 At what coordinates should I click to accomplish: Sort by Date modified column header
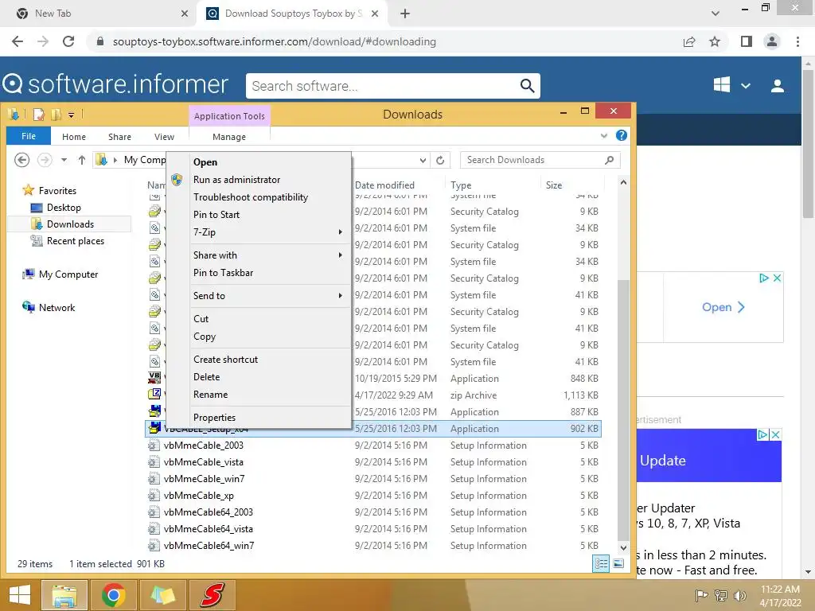[x=384, y=185]
